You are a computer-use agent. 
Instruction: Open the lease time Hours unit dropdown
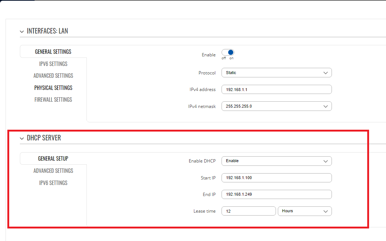coord(304,211)
